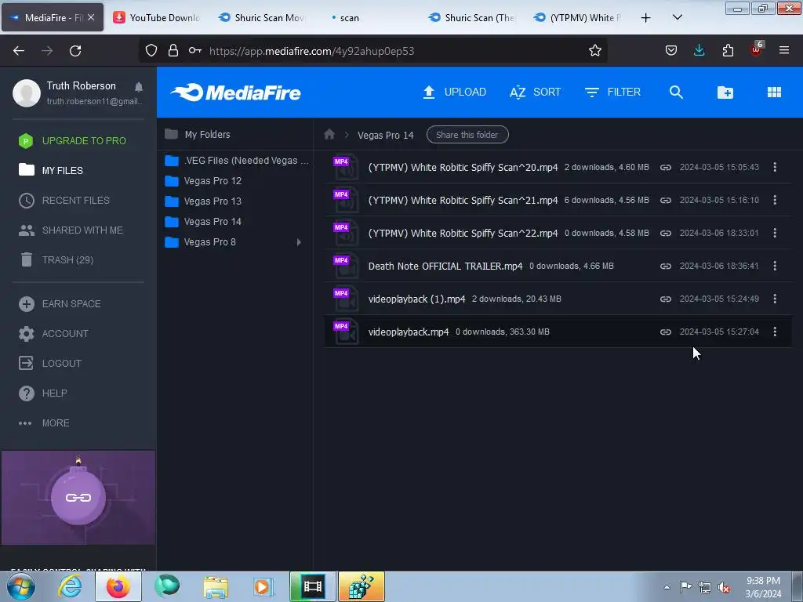Click UPGRADE TO PRO
This screenshot has height=602, width=803.
tap(72, 141)
